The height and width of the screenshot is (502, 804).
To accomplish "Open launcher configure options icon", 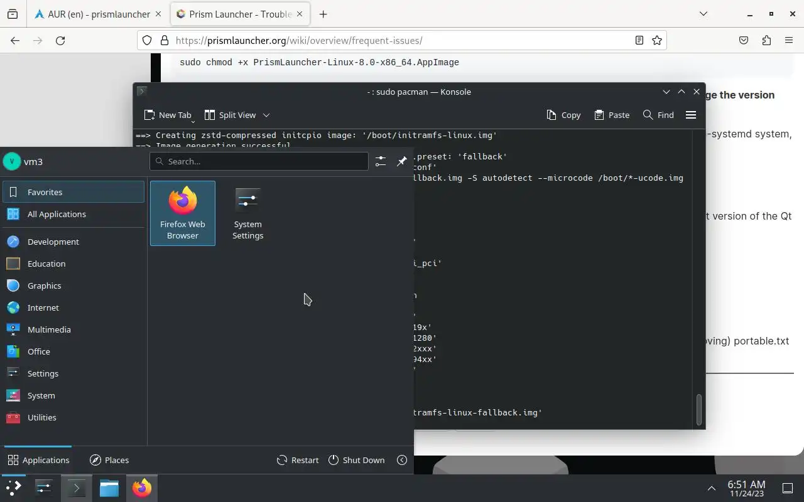I will click(381, 161).
